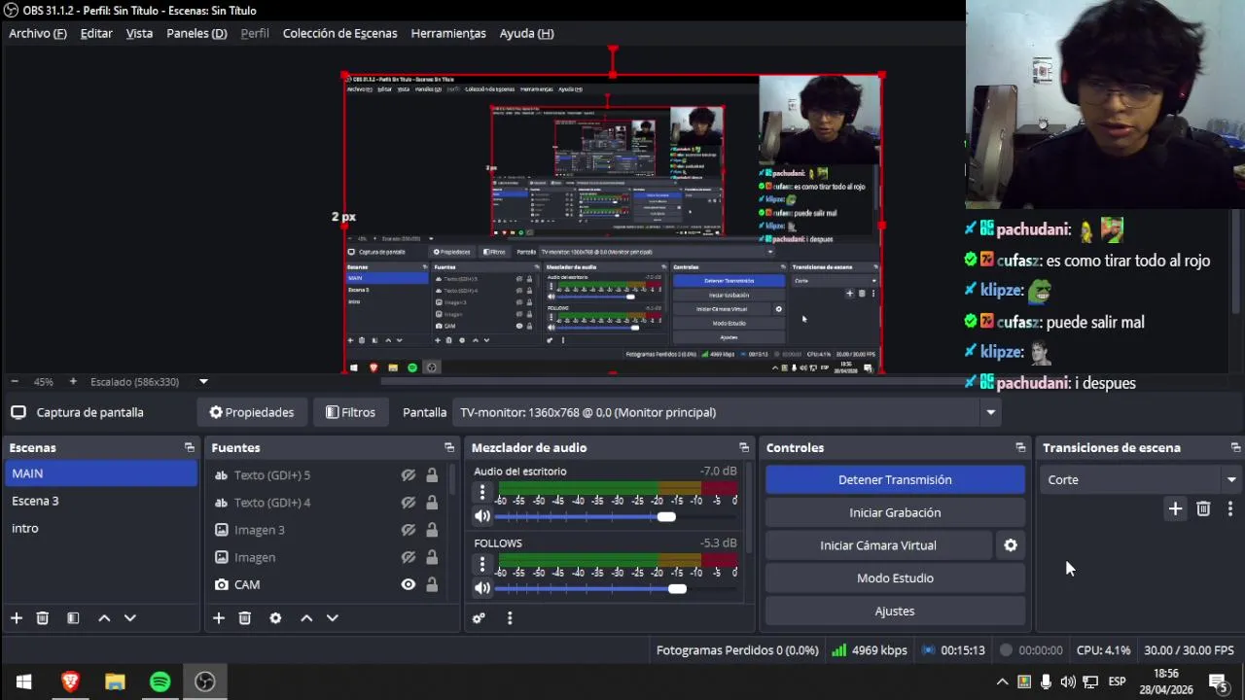Open Spotify from the taskbar
Viewport: 1245px width, 700px height.
click(160, 682)
